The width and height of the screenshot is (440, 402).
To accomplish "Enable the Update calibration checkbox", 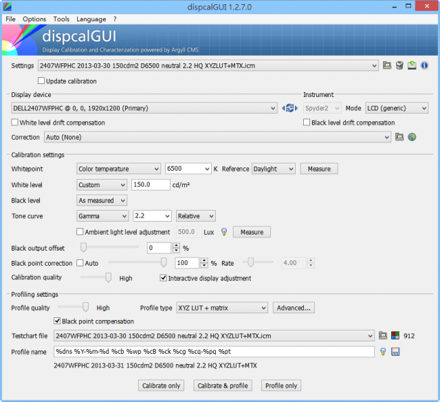I will (x=41, y=81).
